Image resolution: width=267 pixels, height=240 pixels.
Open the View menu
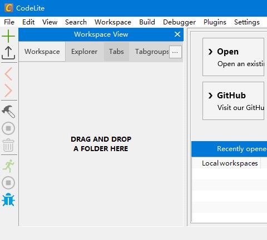point(50,22)
